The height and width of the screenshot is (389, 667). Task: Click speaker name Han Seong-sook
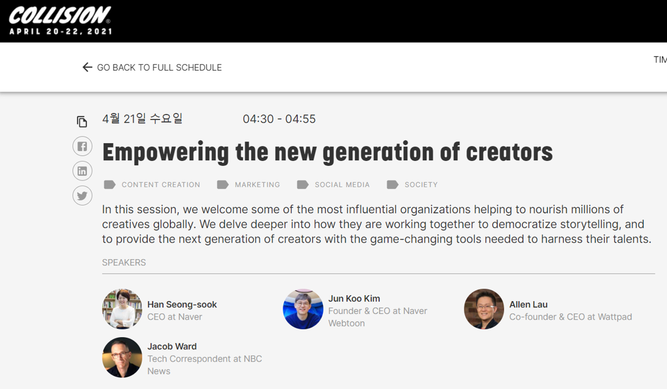click(x=182, y=304)
